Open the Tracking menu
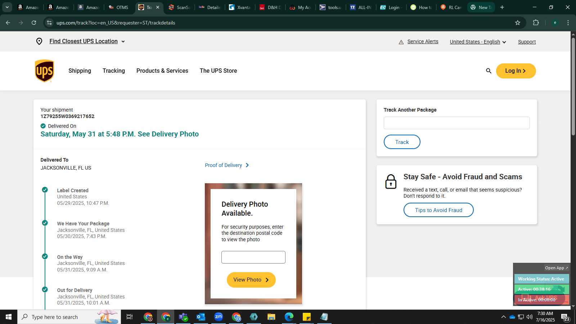Image resolution: width=576 pixels, height=324 pixels. click(x=114, y=71)
